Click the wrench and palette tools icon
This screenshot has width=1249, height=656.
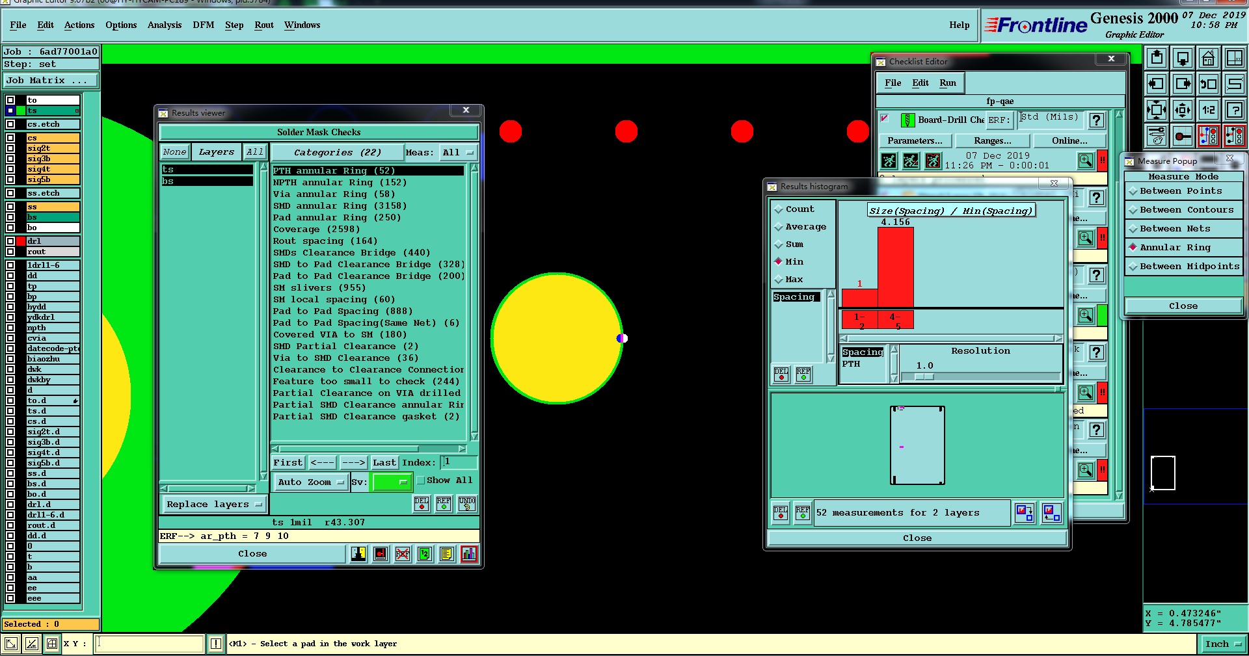coord(1157,136)
